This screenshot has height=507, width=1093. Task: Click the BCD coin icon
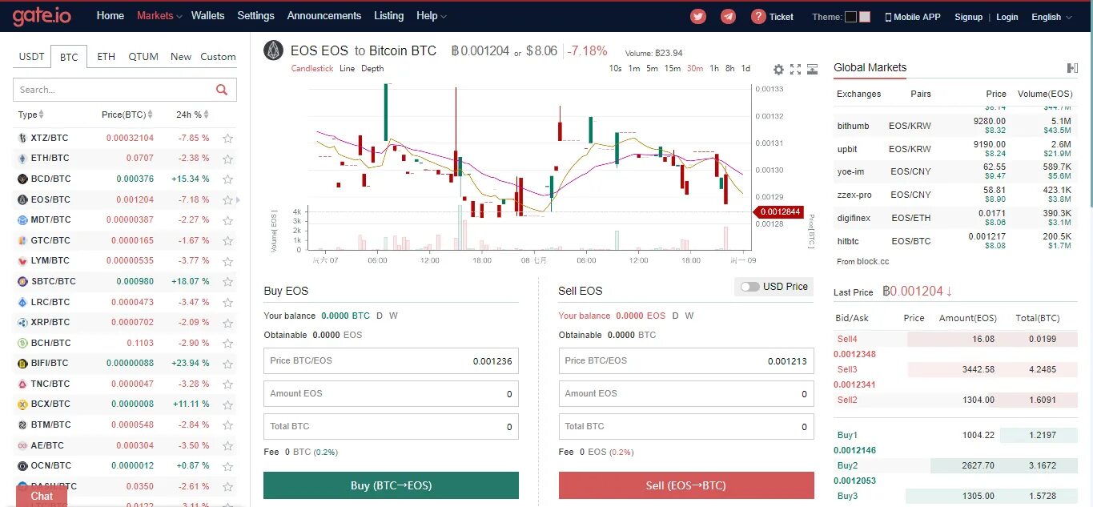[x=23, y=179]
